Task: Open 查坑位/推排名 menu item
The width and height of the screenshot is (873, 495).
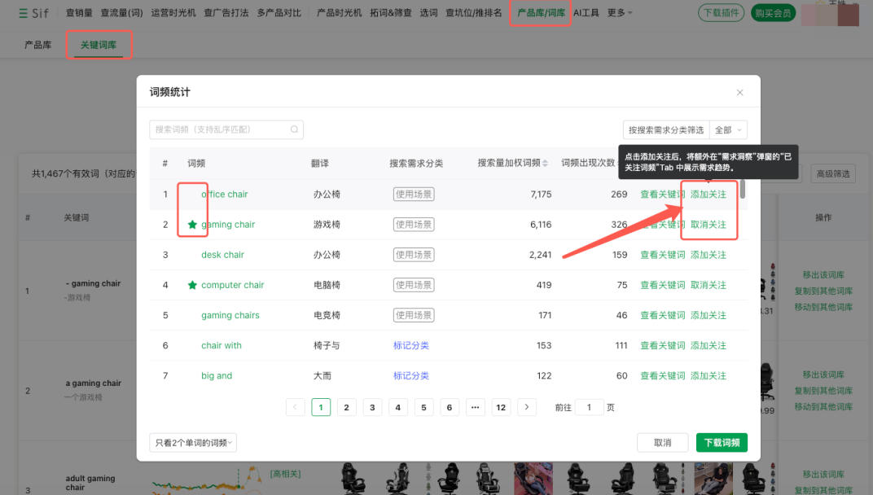Action: [x=474, y=13]
